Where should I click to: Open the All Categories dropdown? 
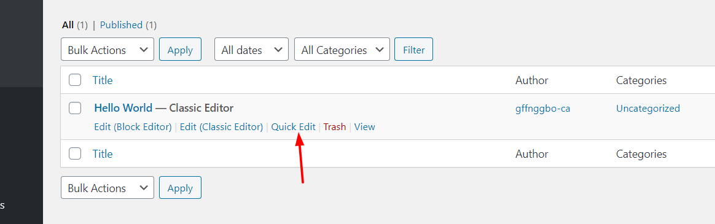click(x=342, y=50)
